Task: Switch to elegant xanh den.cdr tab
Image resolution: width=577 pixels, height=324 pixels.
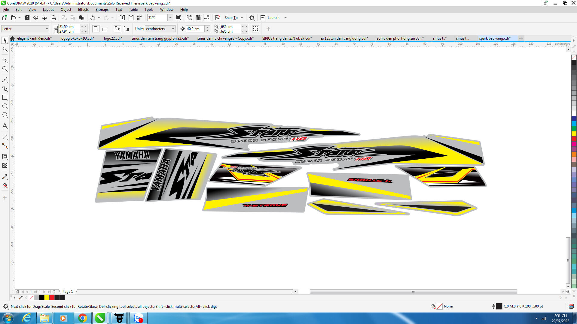Action: (34, 38)
